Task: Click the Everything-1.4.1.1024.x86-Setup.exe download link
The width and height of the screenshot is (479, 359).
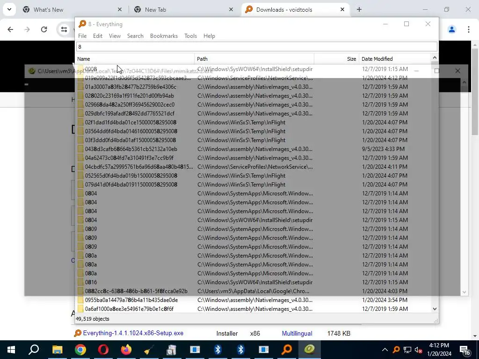Action: point(133,333)
